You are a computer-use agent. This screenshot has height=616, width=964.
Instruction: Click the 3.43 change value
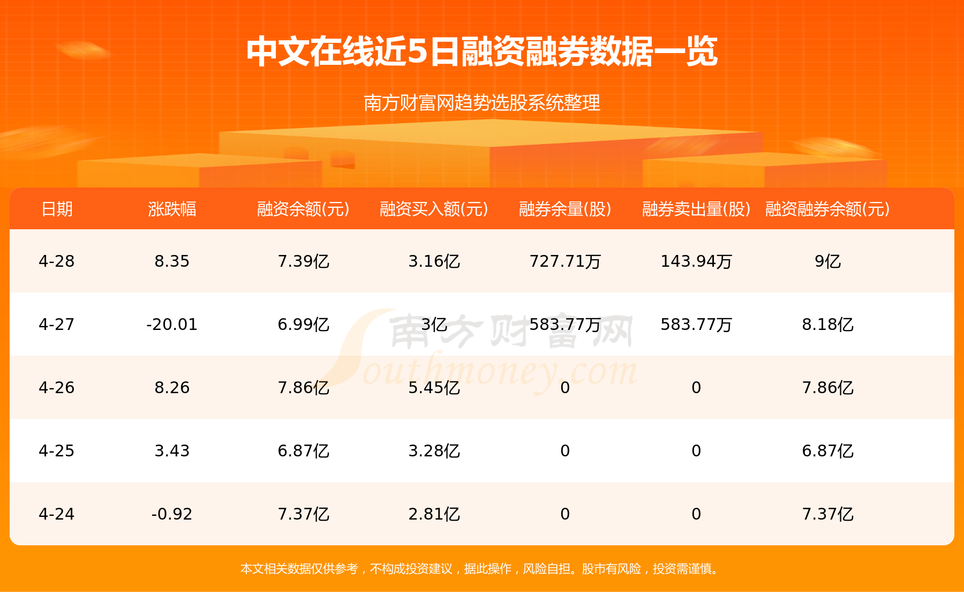click(172, 450)
